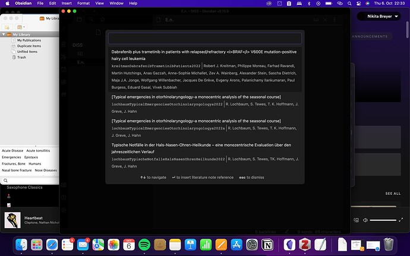Open Keynote from the dock

(x=191, y=245)
